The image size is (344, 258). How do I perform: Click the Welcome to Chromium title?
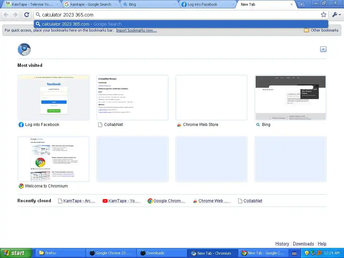[46, 186]
